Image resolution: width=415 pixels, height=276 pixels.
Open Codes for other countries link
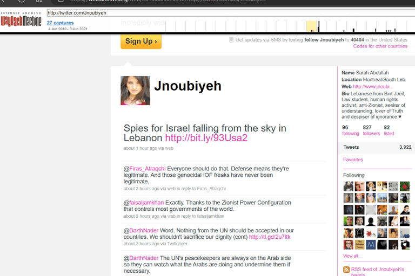(x=380, y=46)
